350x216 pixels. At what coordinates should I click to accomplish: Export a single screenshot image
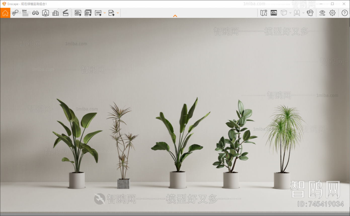point(78,13)
